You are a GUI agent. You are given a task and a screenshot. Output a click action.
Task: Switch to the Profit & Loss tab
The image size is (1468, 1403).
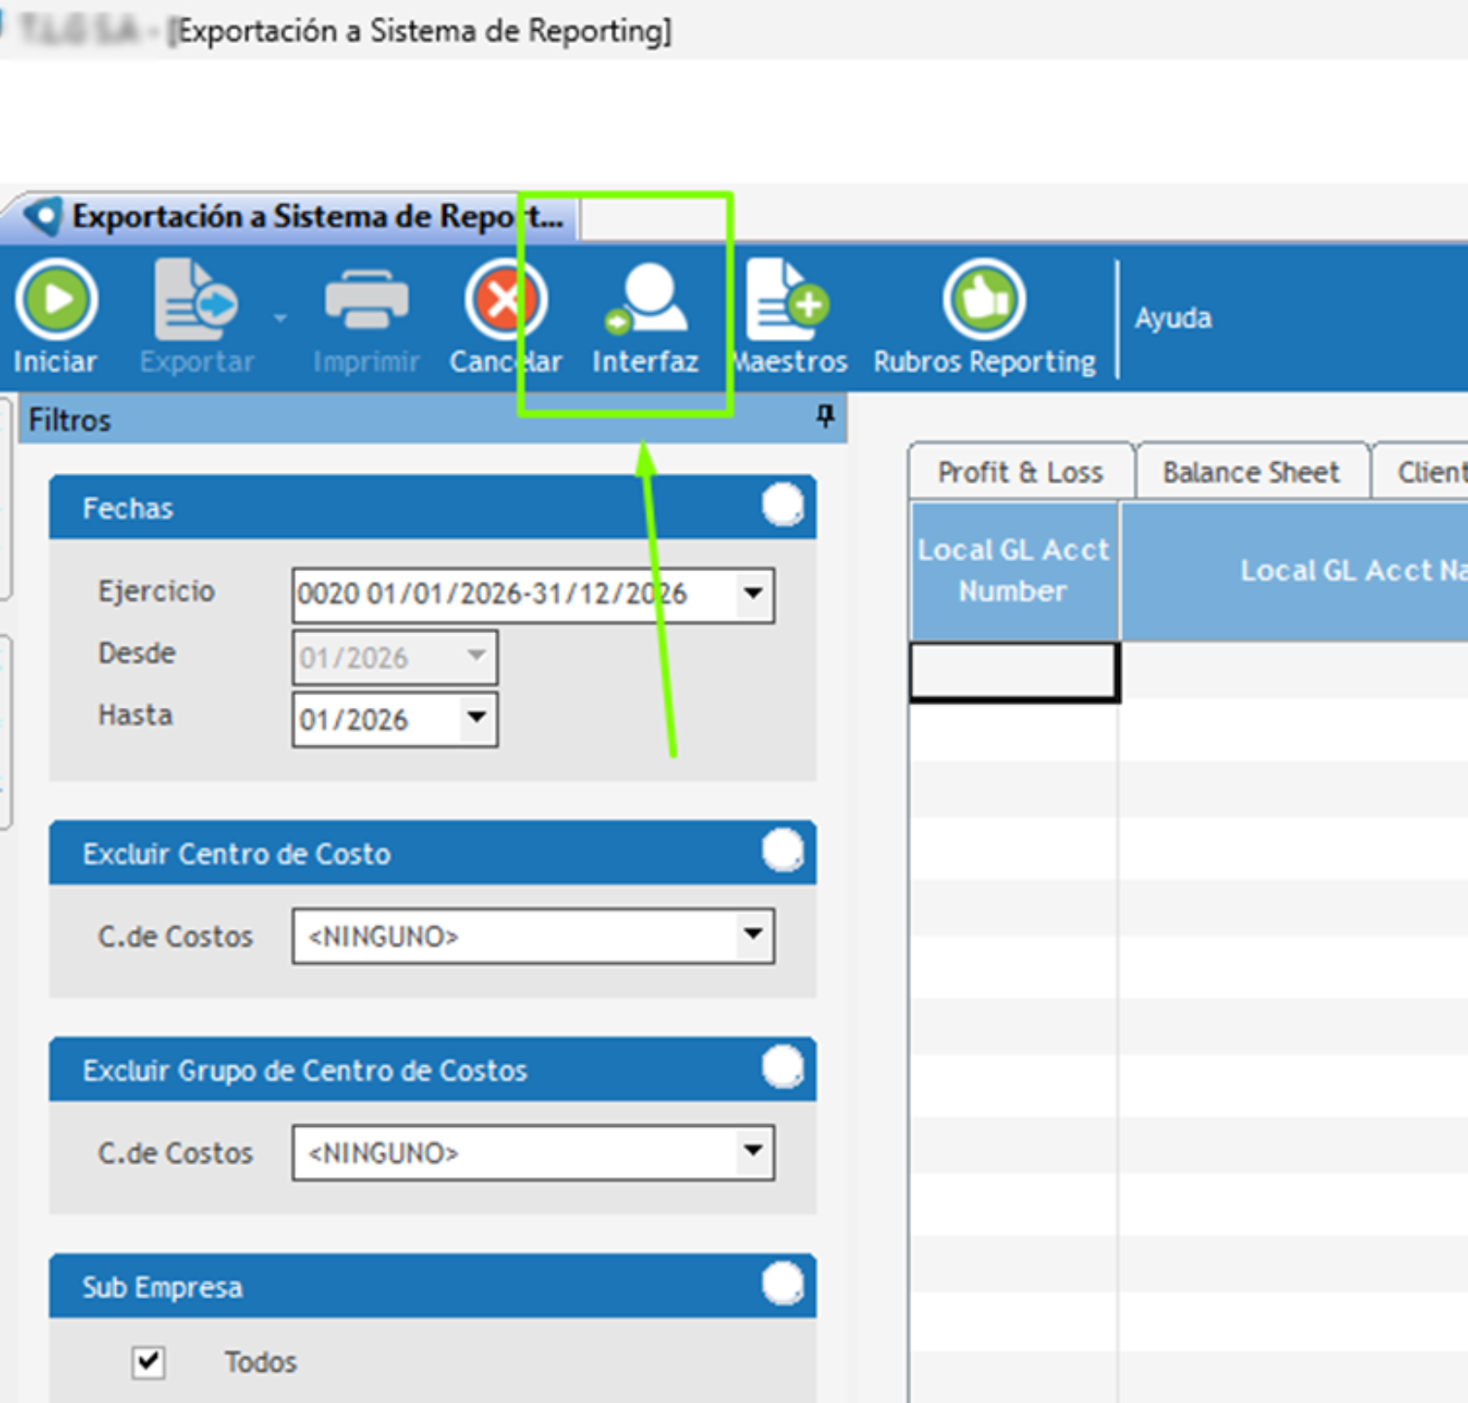(1020, 471)
